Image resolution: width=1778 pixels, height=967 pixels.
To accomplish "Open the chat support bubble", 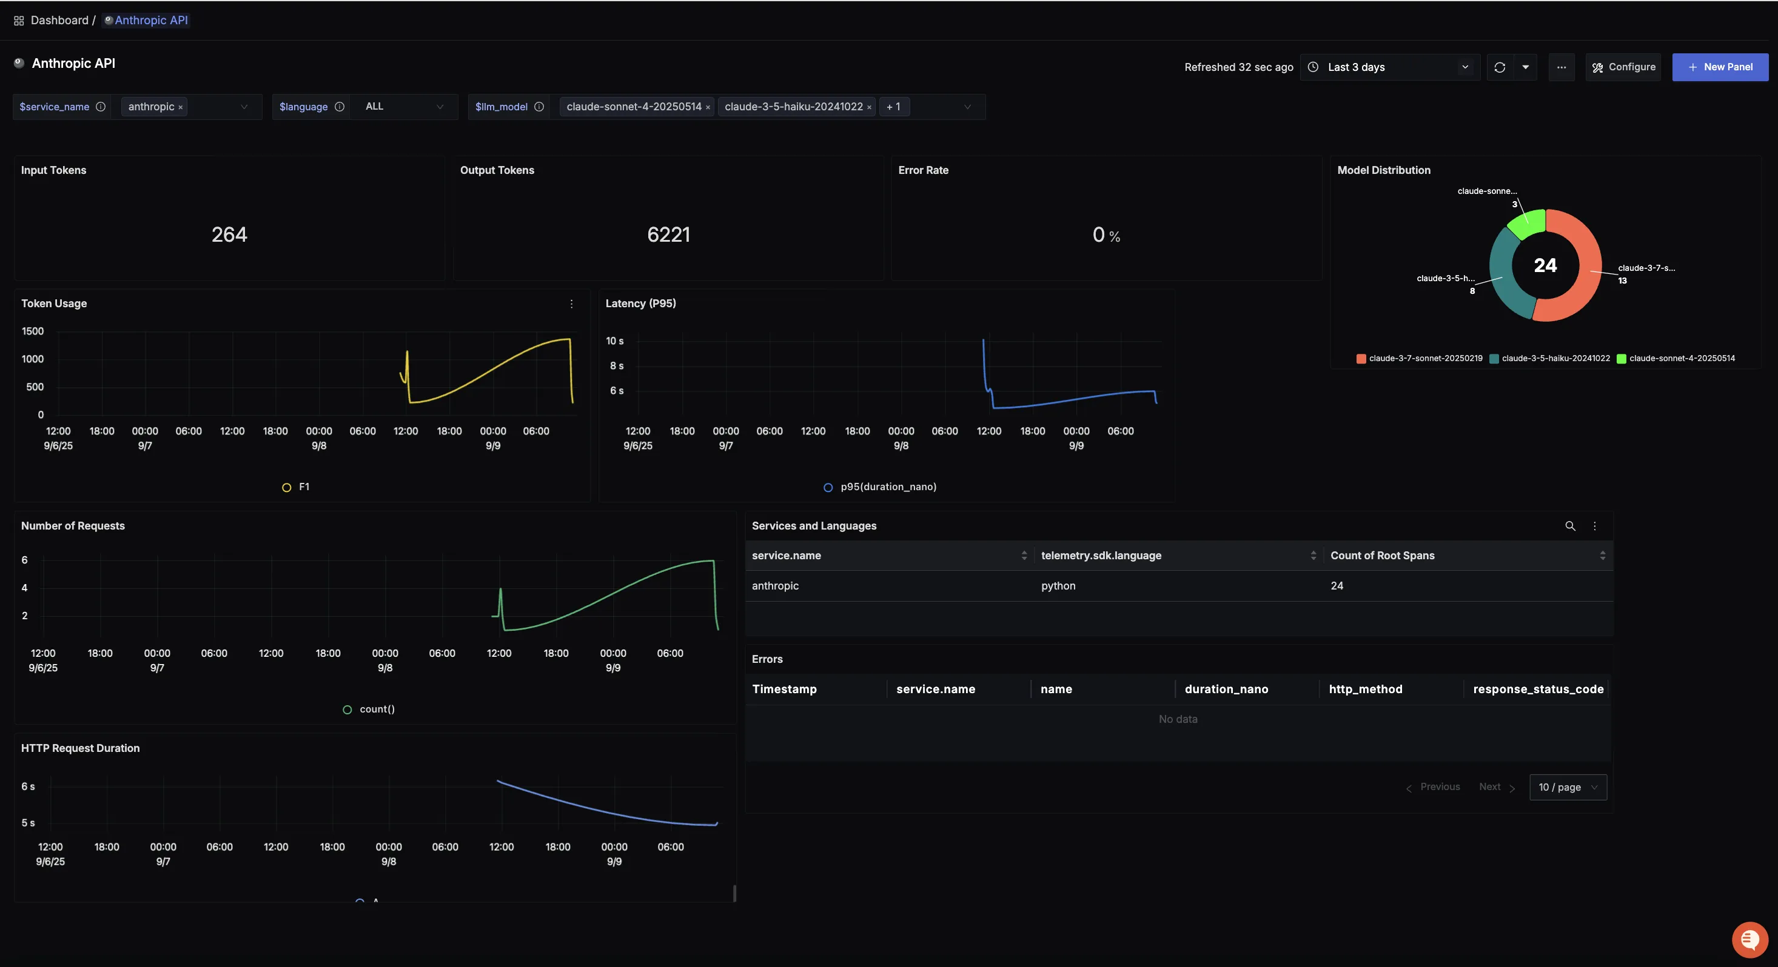I will (1749, 939).
